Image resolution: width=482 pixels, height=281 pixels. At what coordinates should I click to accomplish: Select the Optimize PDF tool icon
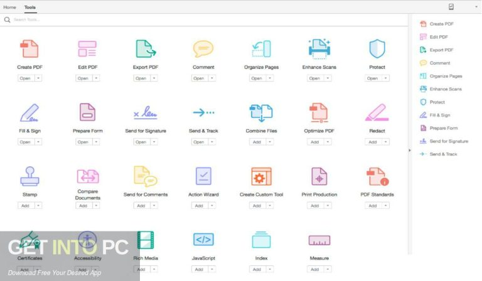click(319, 113)
